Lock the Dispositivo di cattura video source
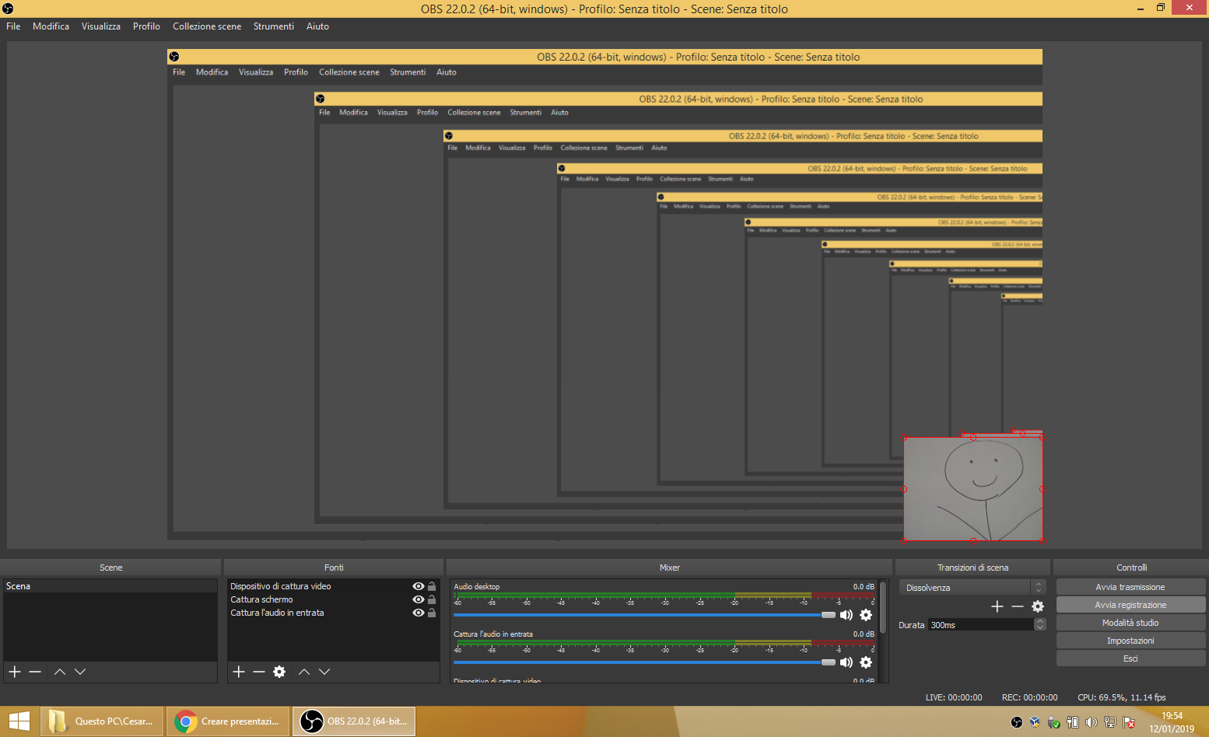The image size is (1209, 737). tap(432, 586)
